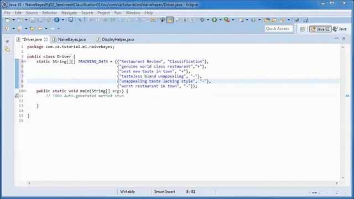
Task: Click the Last Edit Location icon
Action: coord(32,29)
